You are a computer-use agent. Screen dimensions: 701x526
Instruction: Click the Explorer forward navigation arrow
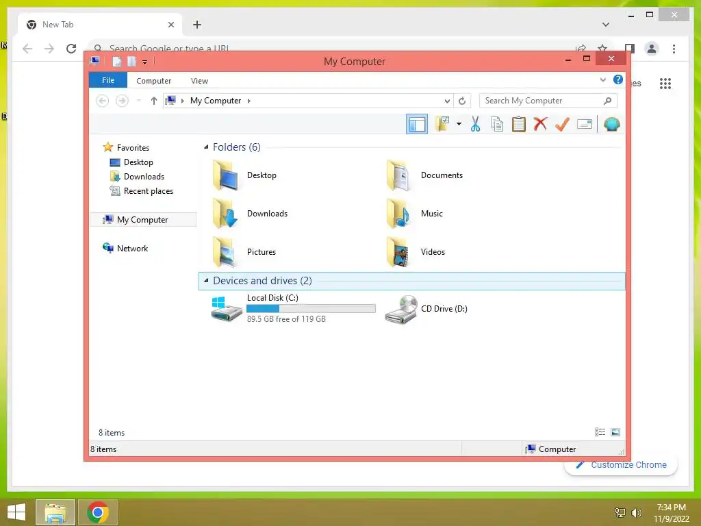pos(122,101)
